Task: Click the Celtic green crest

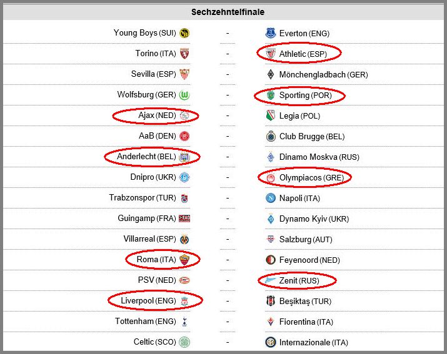Action: point(184,342)
